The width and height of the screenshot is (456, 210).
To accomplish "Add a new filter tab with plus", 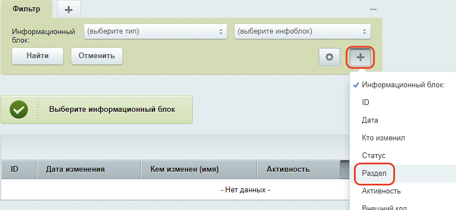I will pos(68,10).
